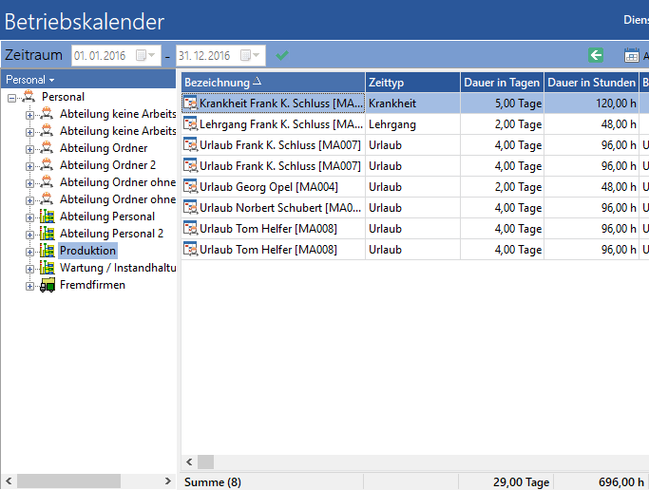Sort by Dauer in Stunden column header
The width and height of the screenshot is (649, 490).
coord(591,83)
